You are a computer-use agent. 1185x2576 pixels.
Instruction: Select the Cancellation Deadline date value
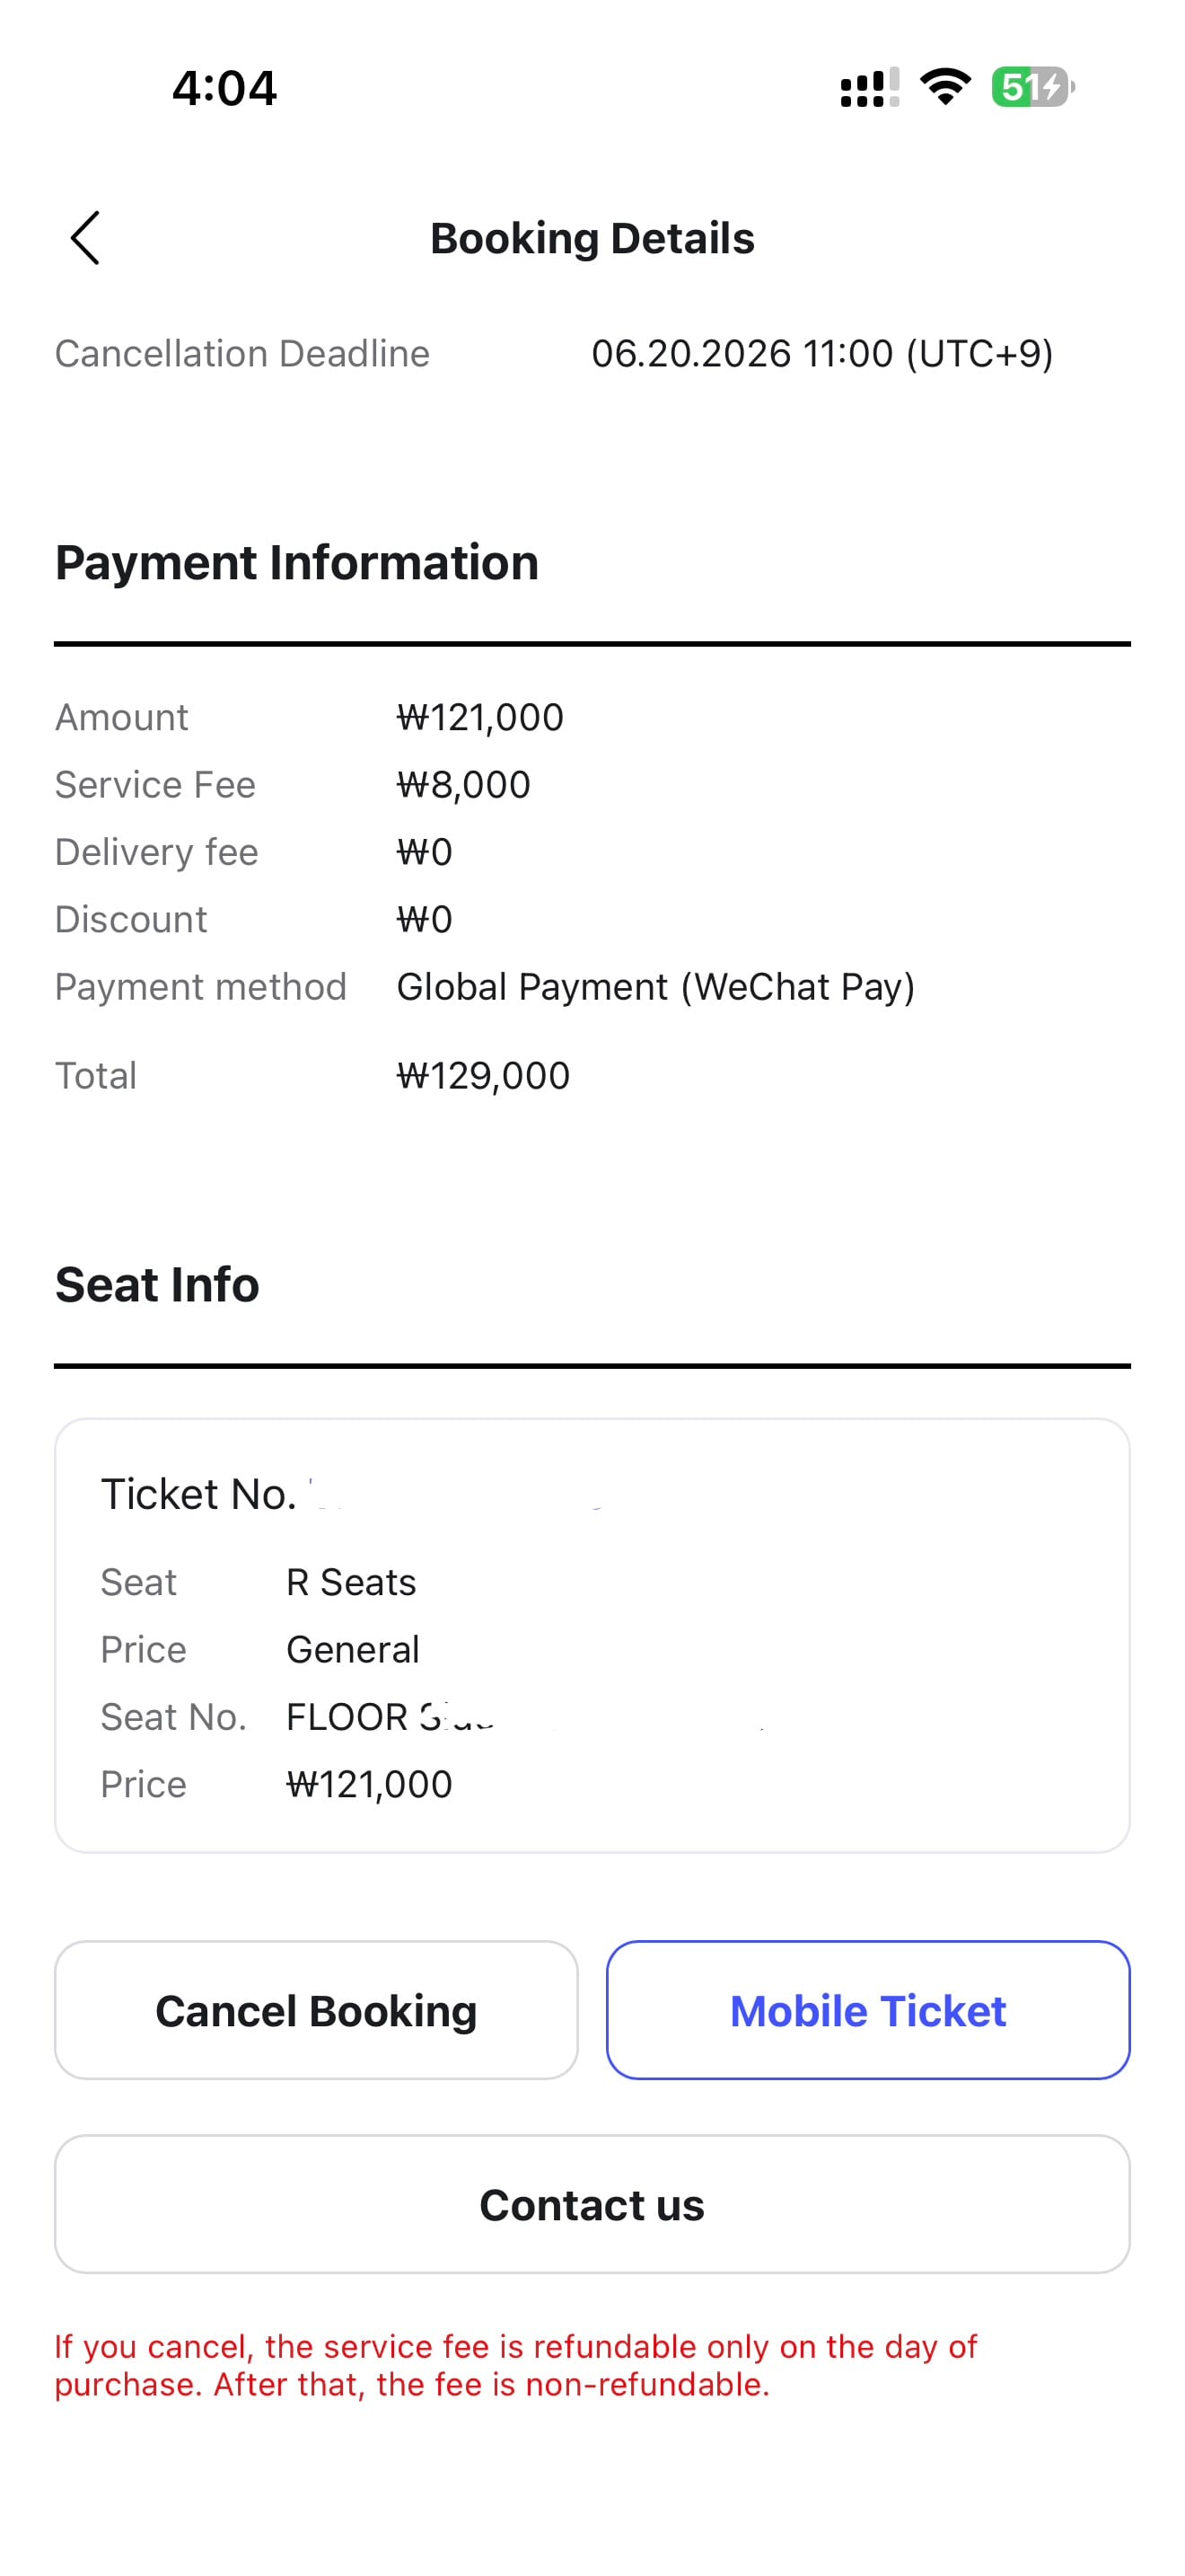tap(822, 353)
